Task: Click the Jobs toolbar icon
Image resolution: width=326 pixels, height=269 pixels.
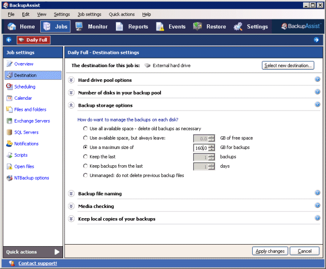Action: (x=47, y=26)
